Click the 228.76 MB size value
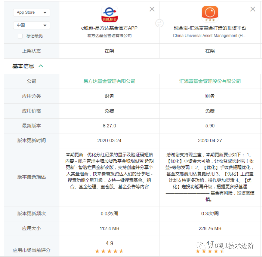The height and width of the screenshot is (257, 262). [210, 228]
